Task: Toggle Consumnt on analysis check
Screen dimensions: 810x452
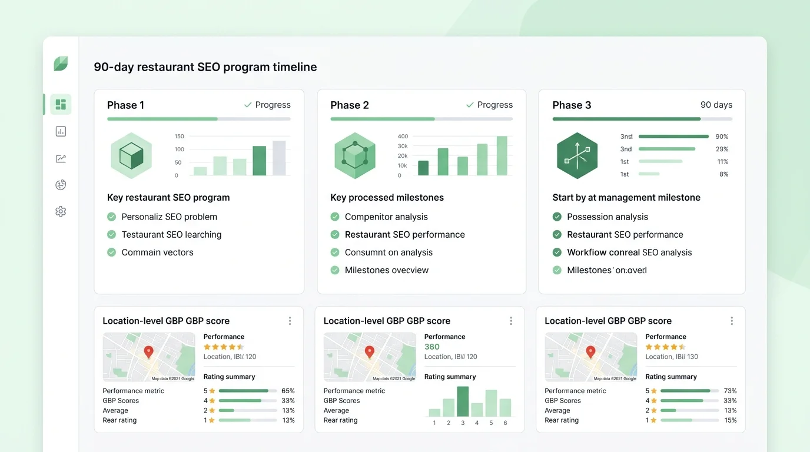Action: [335, 252]
